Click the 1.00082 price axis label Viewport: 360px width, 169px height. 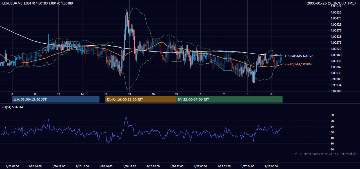(x=336, y=67)
